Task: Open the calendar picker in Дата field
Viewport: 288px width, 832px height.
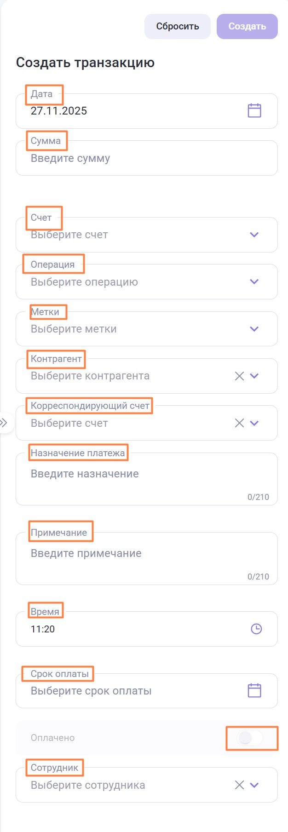Action: [x=254, y=111]
